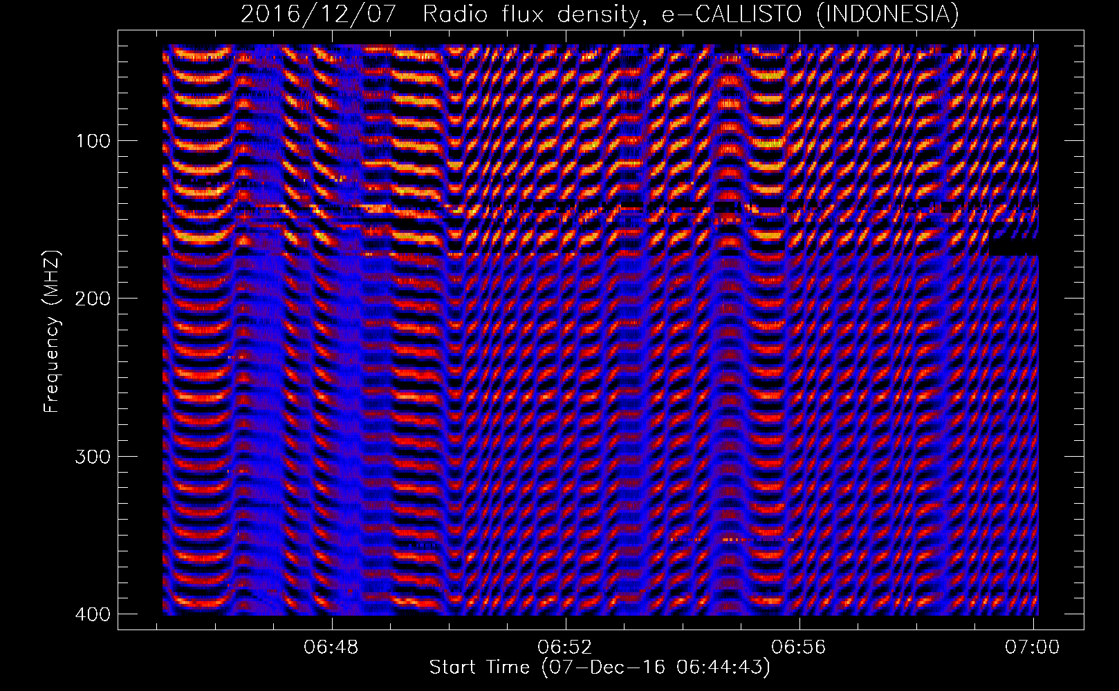The width and height of the screenshot is (1119, 691).
Task: Click the black data gap block near 07:00
Action: point(1014,247)
